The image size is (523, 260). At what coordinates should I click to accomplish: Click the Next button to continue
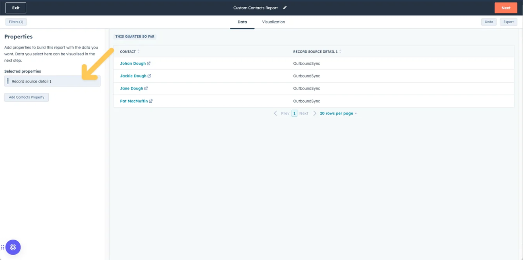click(506, 7)
